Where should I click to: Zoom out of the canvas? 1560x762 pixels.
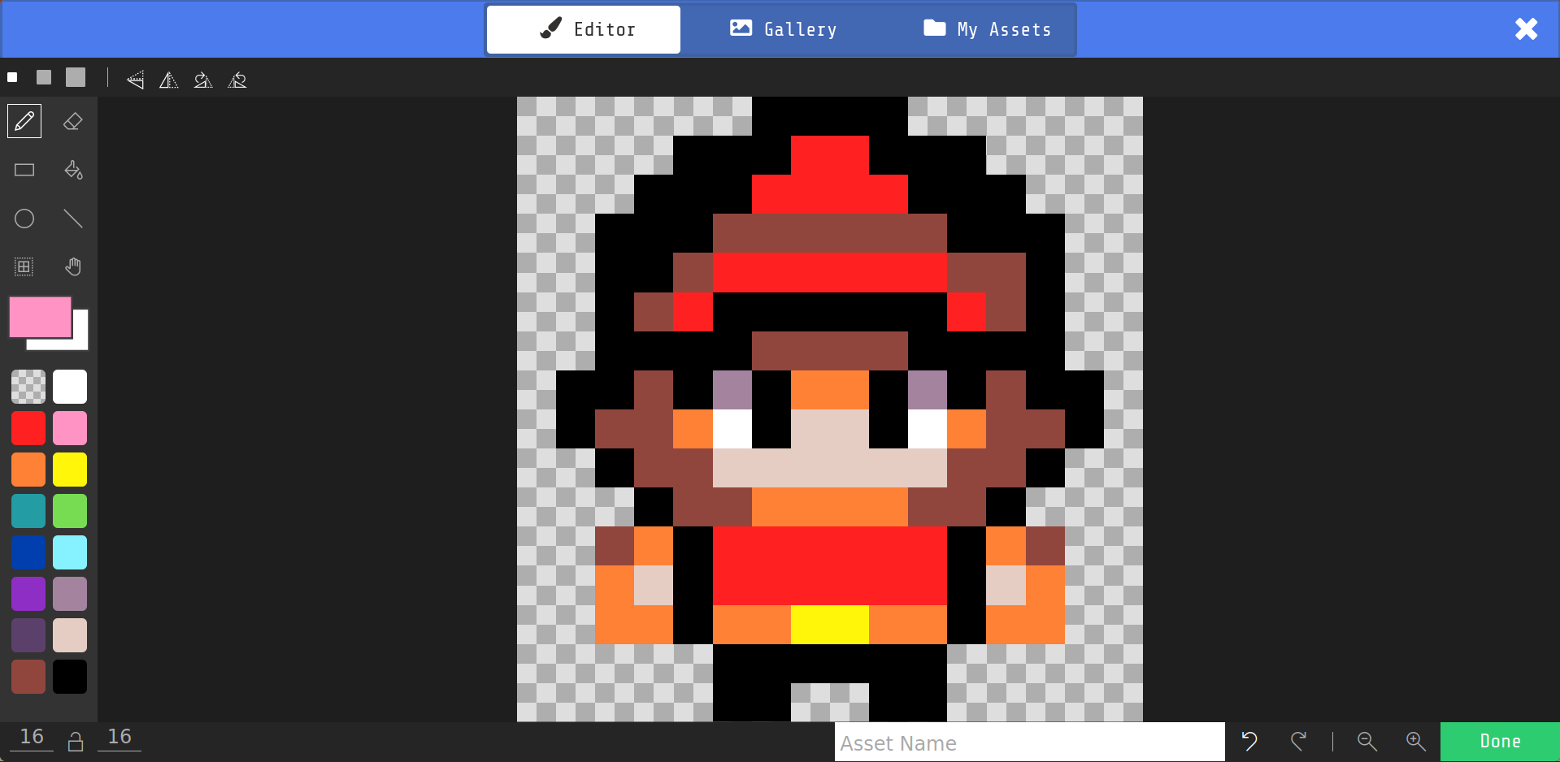pos(1367,741)
